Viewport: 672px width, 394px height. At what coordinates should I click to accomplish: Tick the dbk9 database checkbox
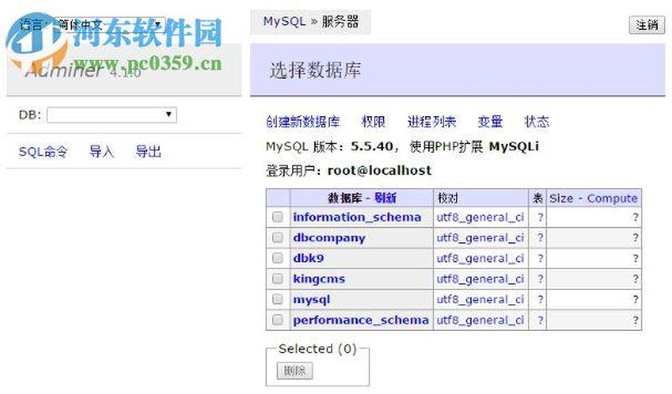coord(277,258)
